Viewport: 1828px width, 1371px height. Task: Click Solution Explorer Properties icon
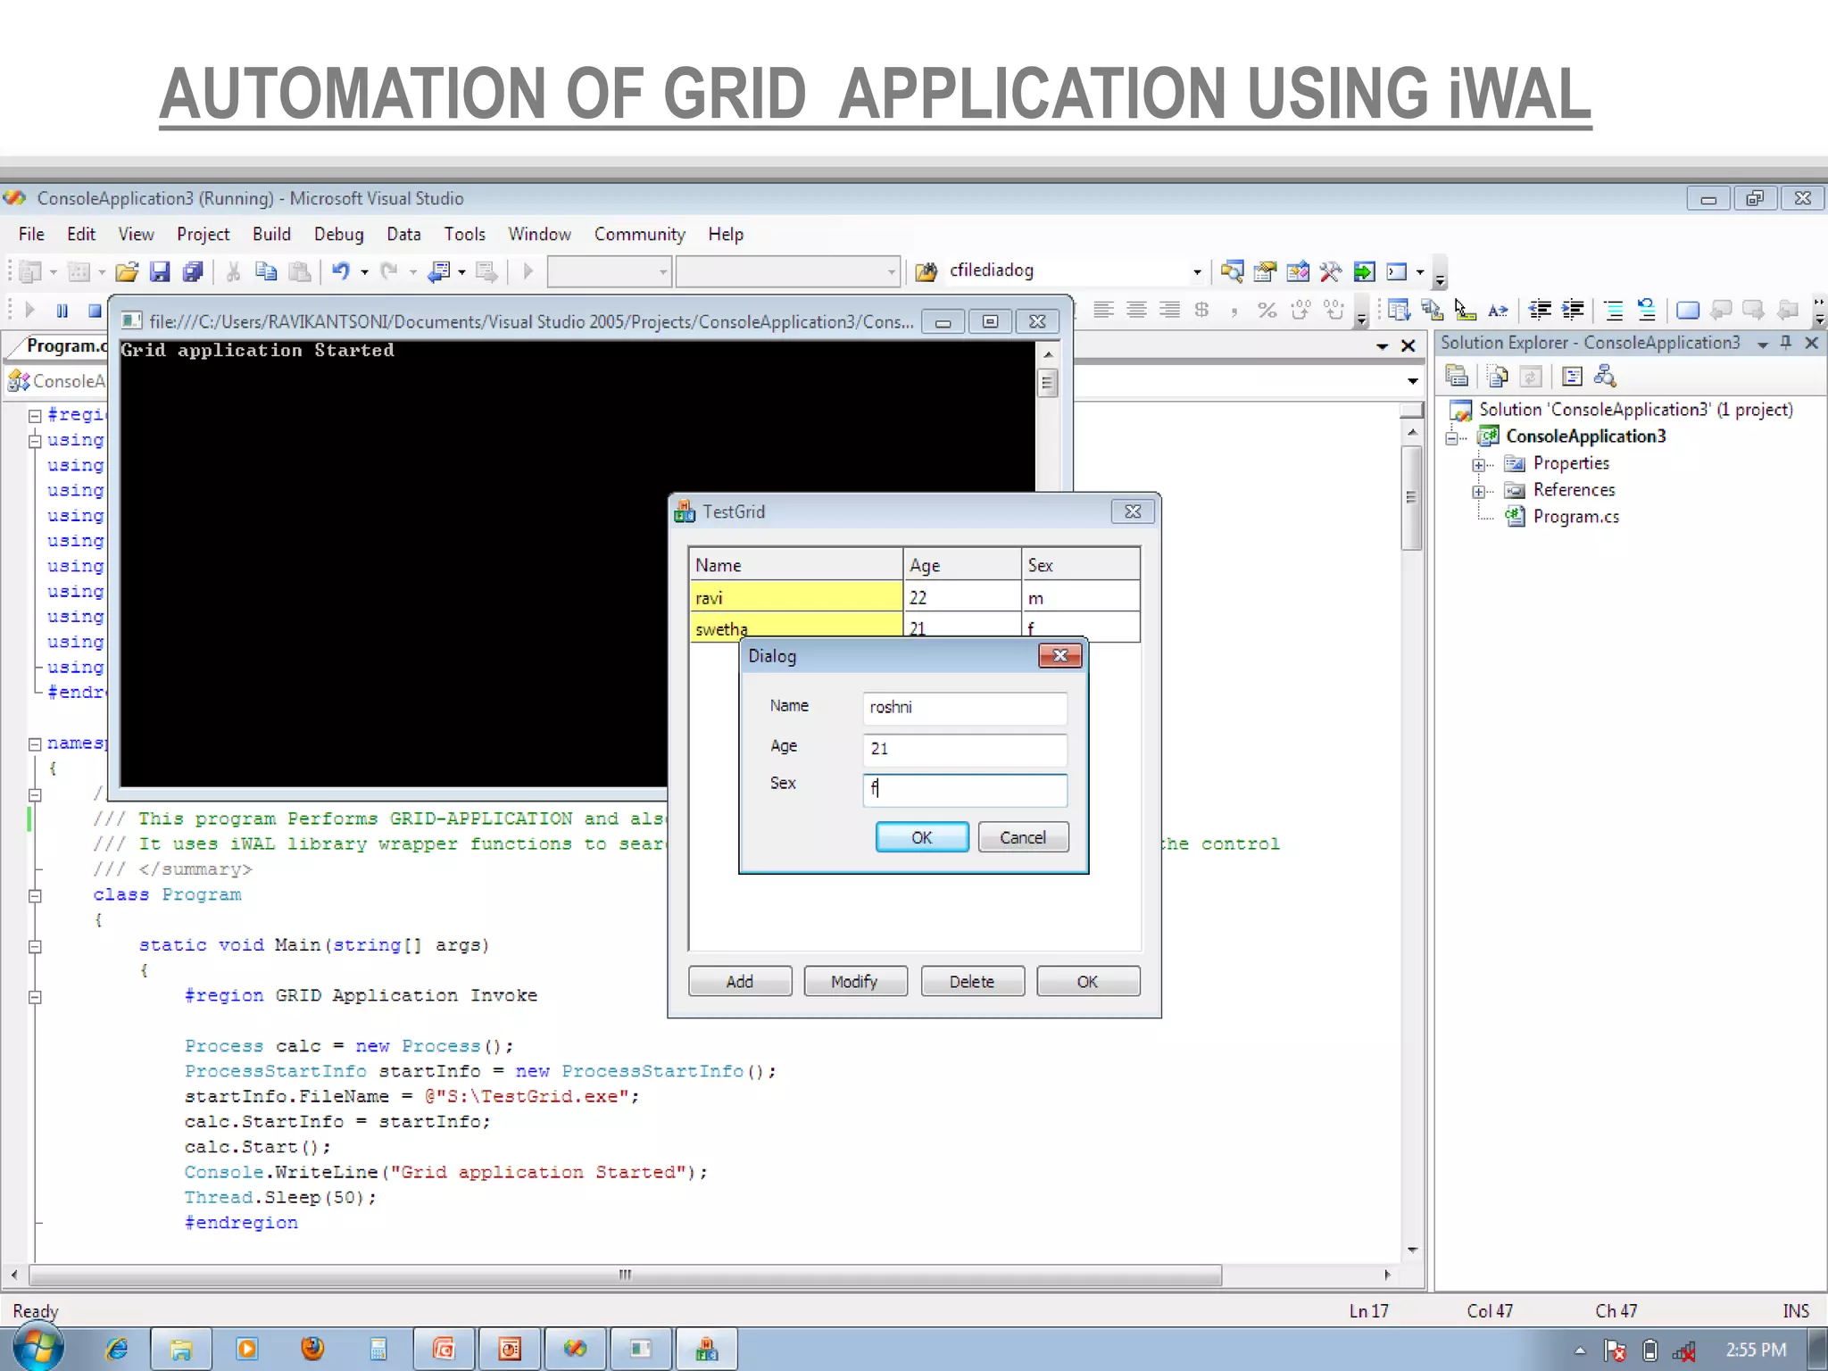click(x=1458, y=377)
